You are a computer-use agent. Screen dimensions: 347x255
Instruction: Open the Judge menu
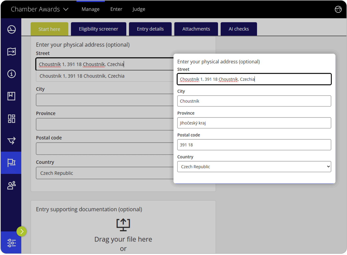click(139, 9)
